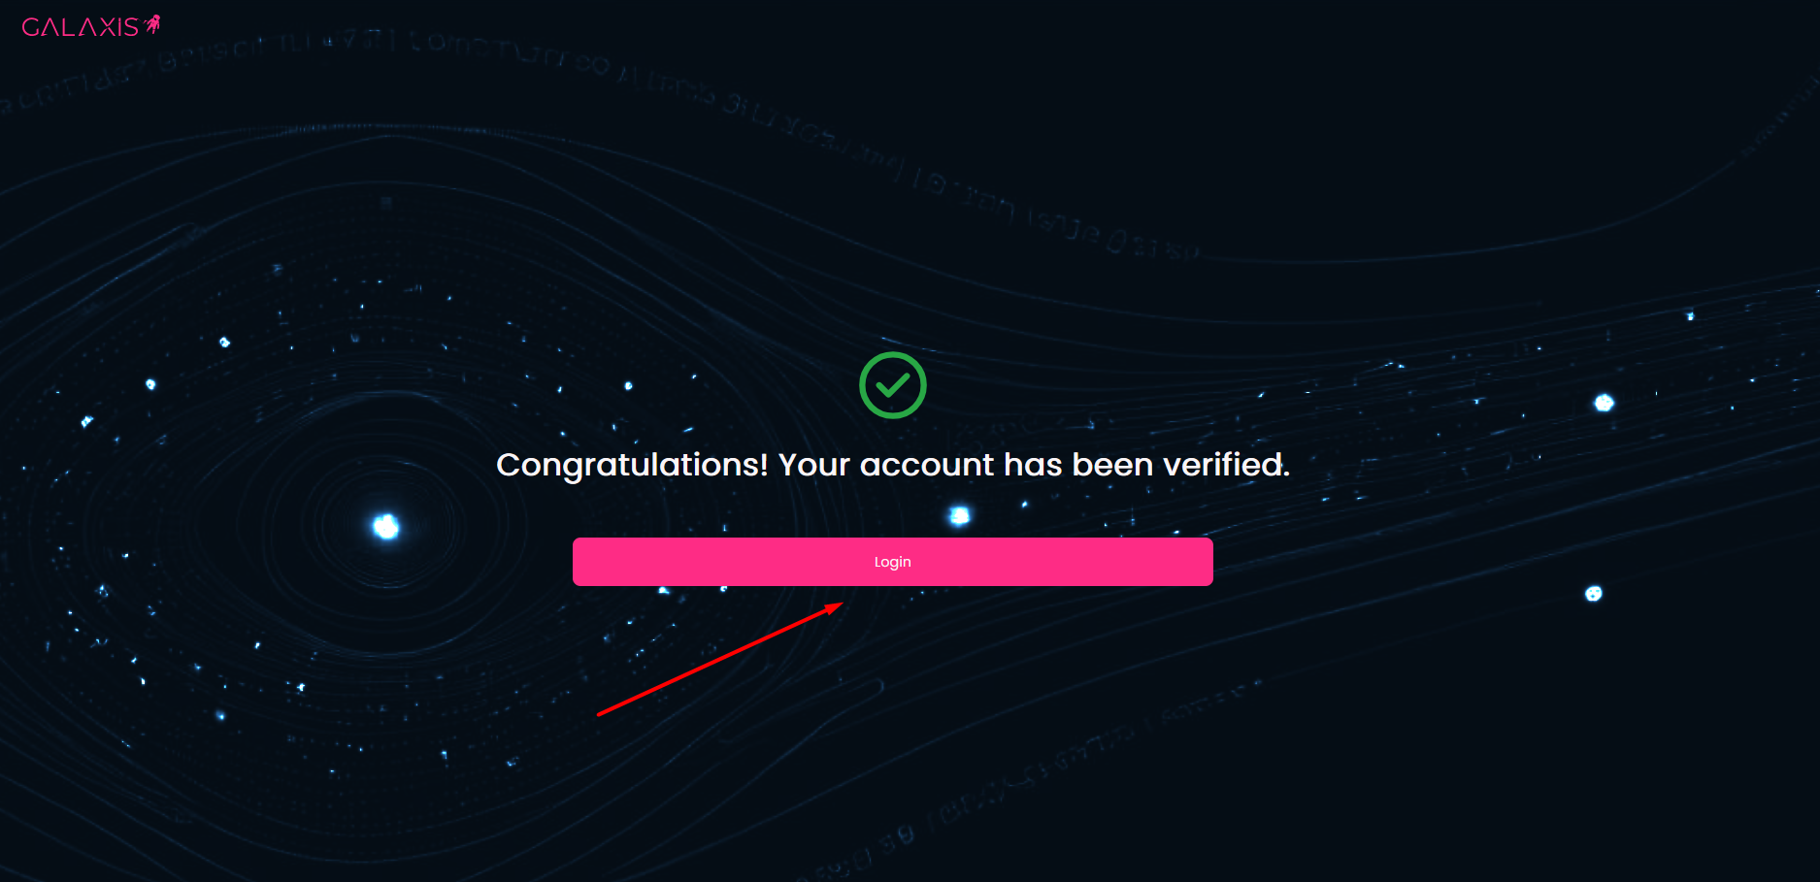Select the check mark inside the green circle
Viewport: 1820px width, 882px height.
892,386
